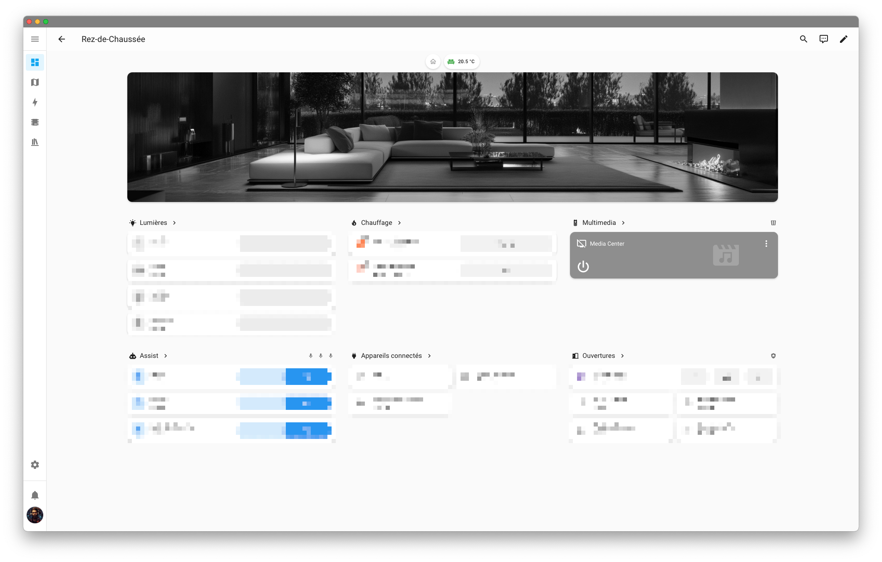Screen dimensions: 882x562
Task: Open the Media Center three-dot menu
Action: coord(766,244)
